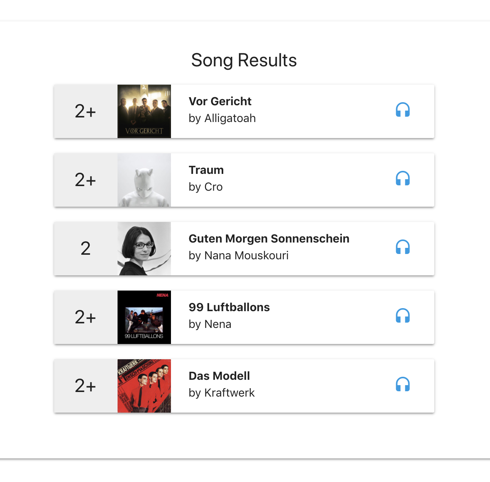The image size is (490, 482).
Task: Click the red Kraftwerk album cover
Action: [144, 386]
